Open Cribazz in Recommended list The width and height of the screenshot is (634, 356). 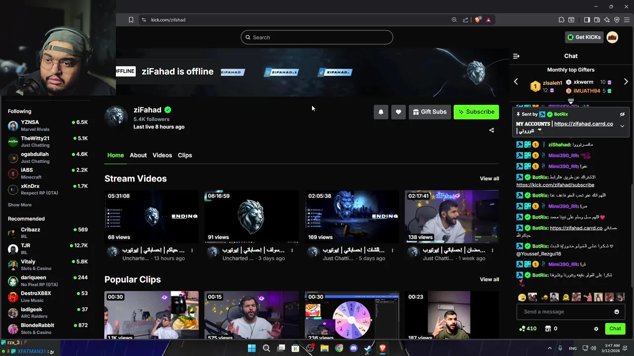(48, 233)
